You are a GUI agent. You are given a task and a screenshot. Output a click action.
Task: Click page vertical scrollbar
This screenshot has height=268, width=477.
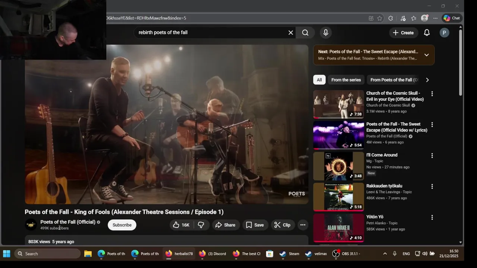tap(461, 63)
